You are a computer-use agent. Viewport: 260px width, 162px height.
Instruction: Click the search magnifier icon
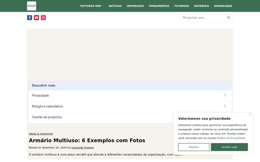(x=229, y=18)
